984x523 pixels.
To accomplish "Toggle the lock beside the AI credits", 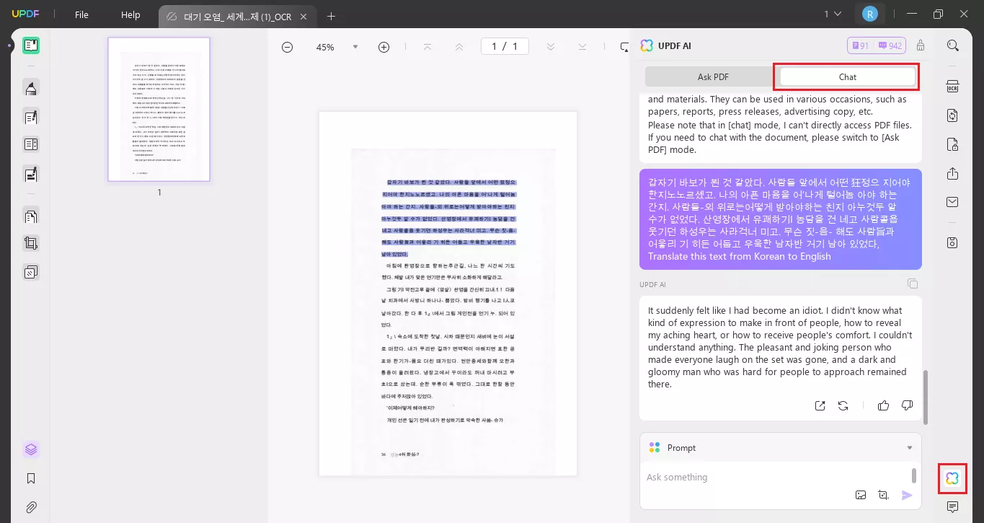I will (x=920, y=45).
